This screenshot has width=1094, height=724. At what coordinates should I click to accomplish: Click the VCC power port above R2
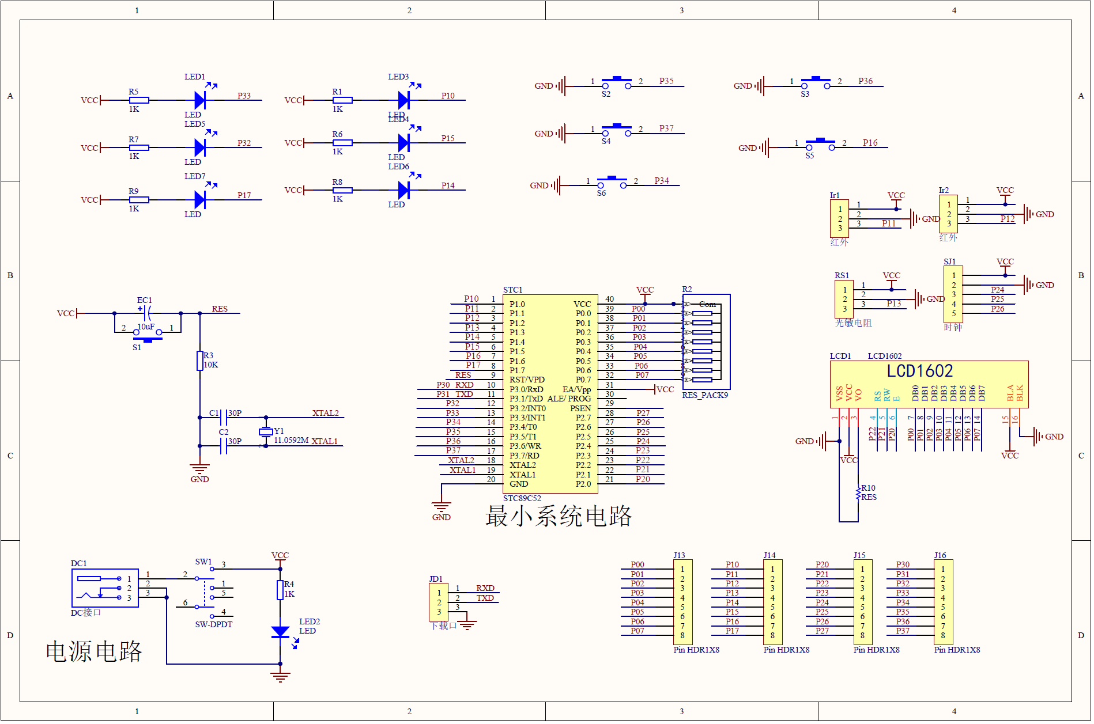(x=645, y=293)
